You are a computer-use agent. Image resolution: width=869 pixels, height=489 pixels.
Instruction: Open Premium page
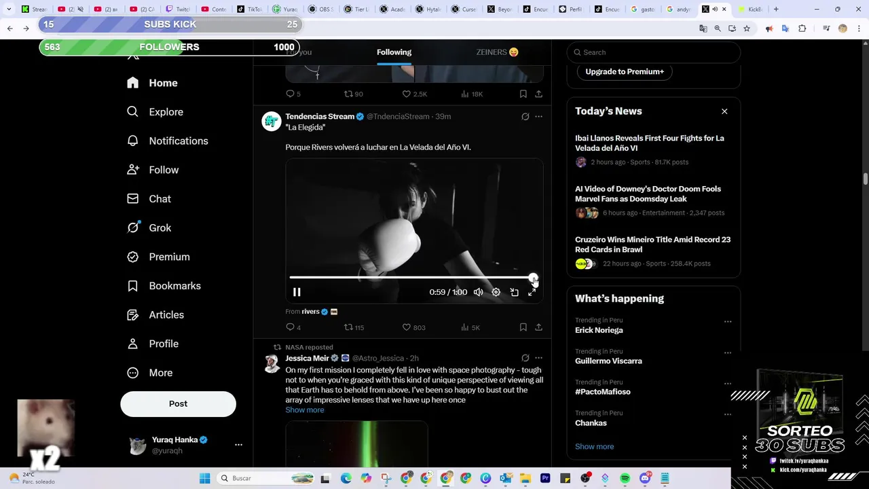click(158, 257)
